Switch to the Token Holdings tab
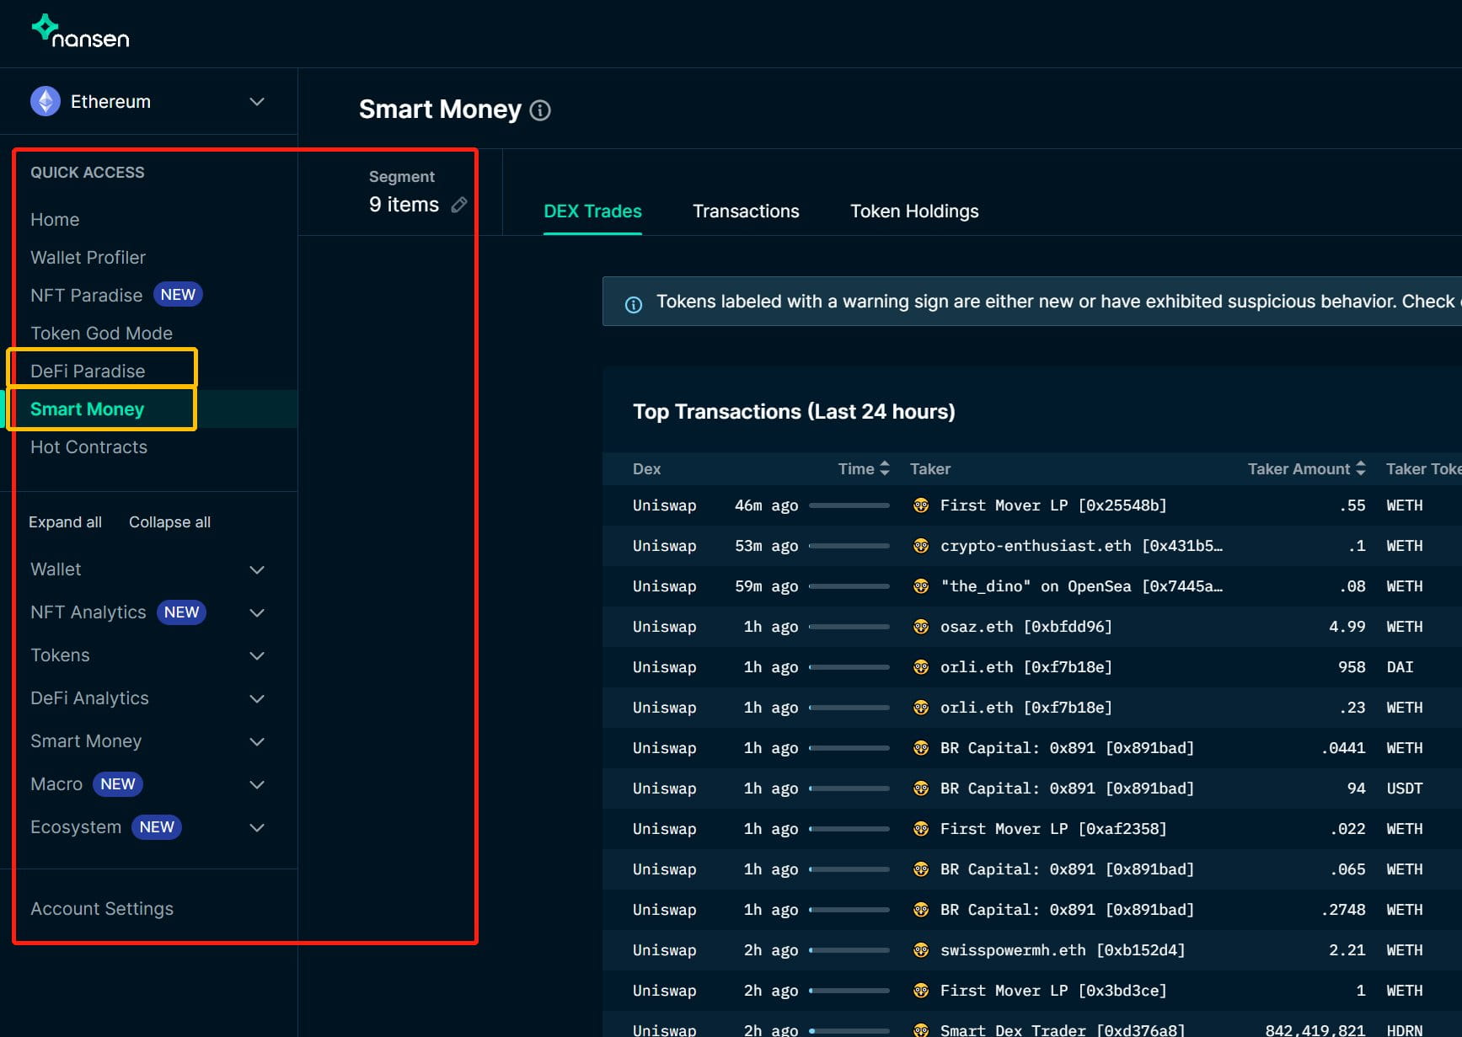 coord(913,211)
